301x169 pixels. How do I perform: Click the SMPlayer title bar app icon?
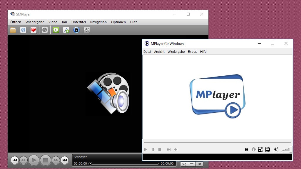[x=12, y=14]
